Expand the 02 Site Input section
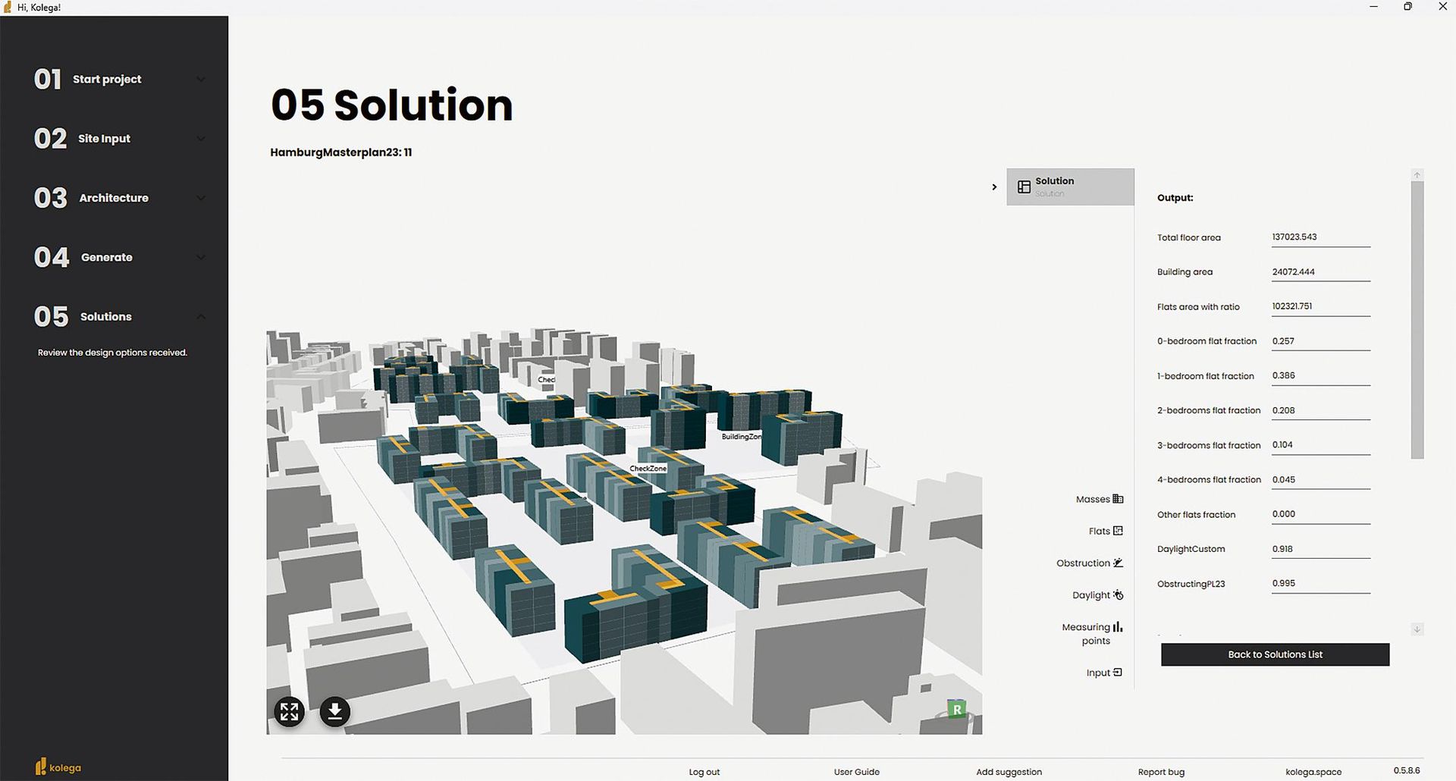 (201, 139)
